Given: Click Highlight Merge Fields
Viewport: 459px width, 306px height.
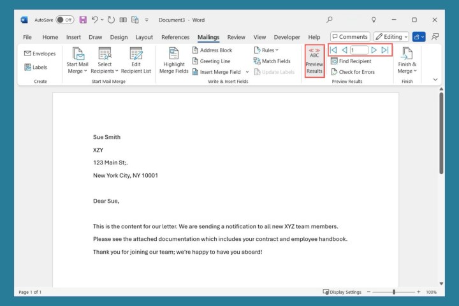Looking at the screenshot, I should (172, 61).
